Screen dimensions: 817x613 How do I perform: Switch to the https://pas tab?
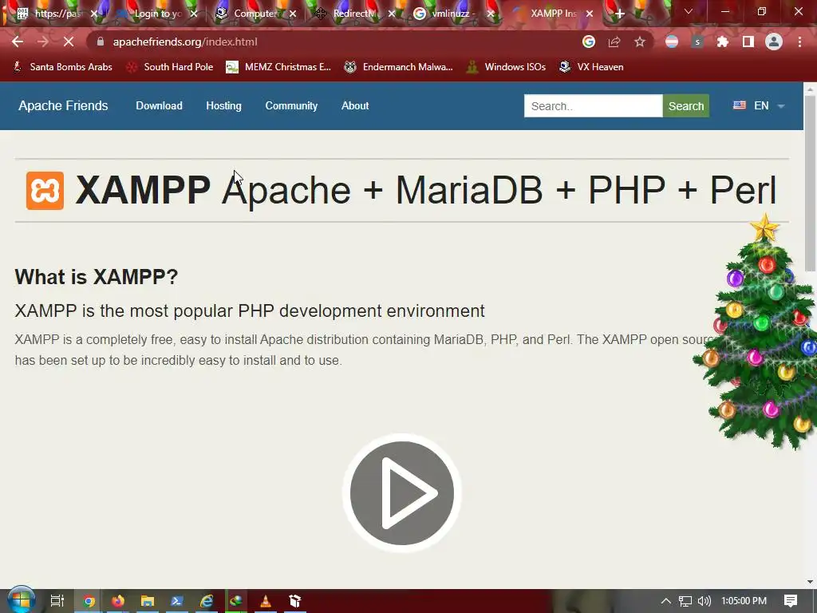(x=57, y=14)
